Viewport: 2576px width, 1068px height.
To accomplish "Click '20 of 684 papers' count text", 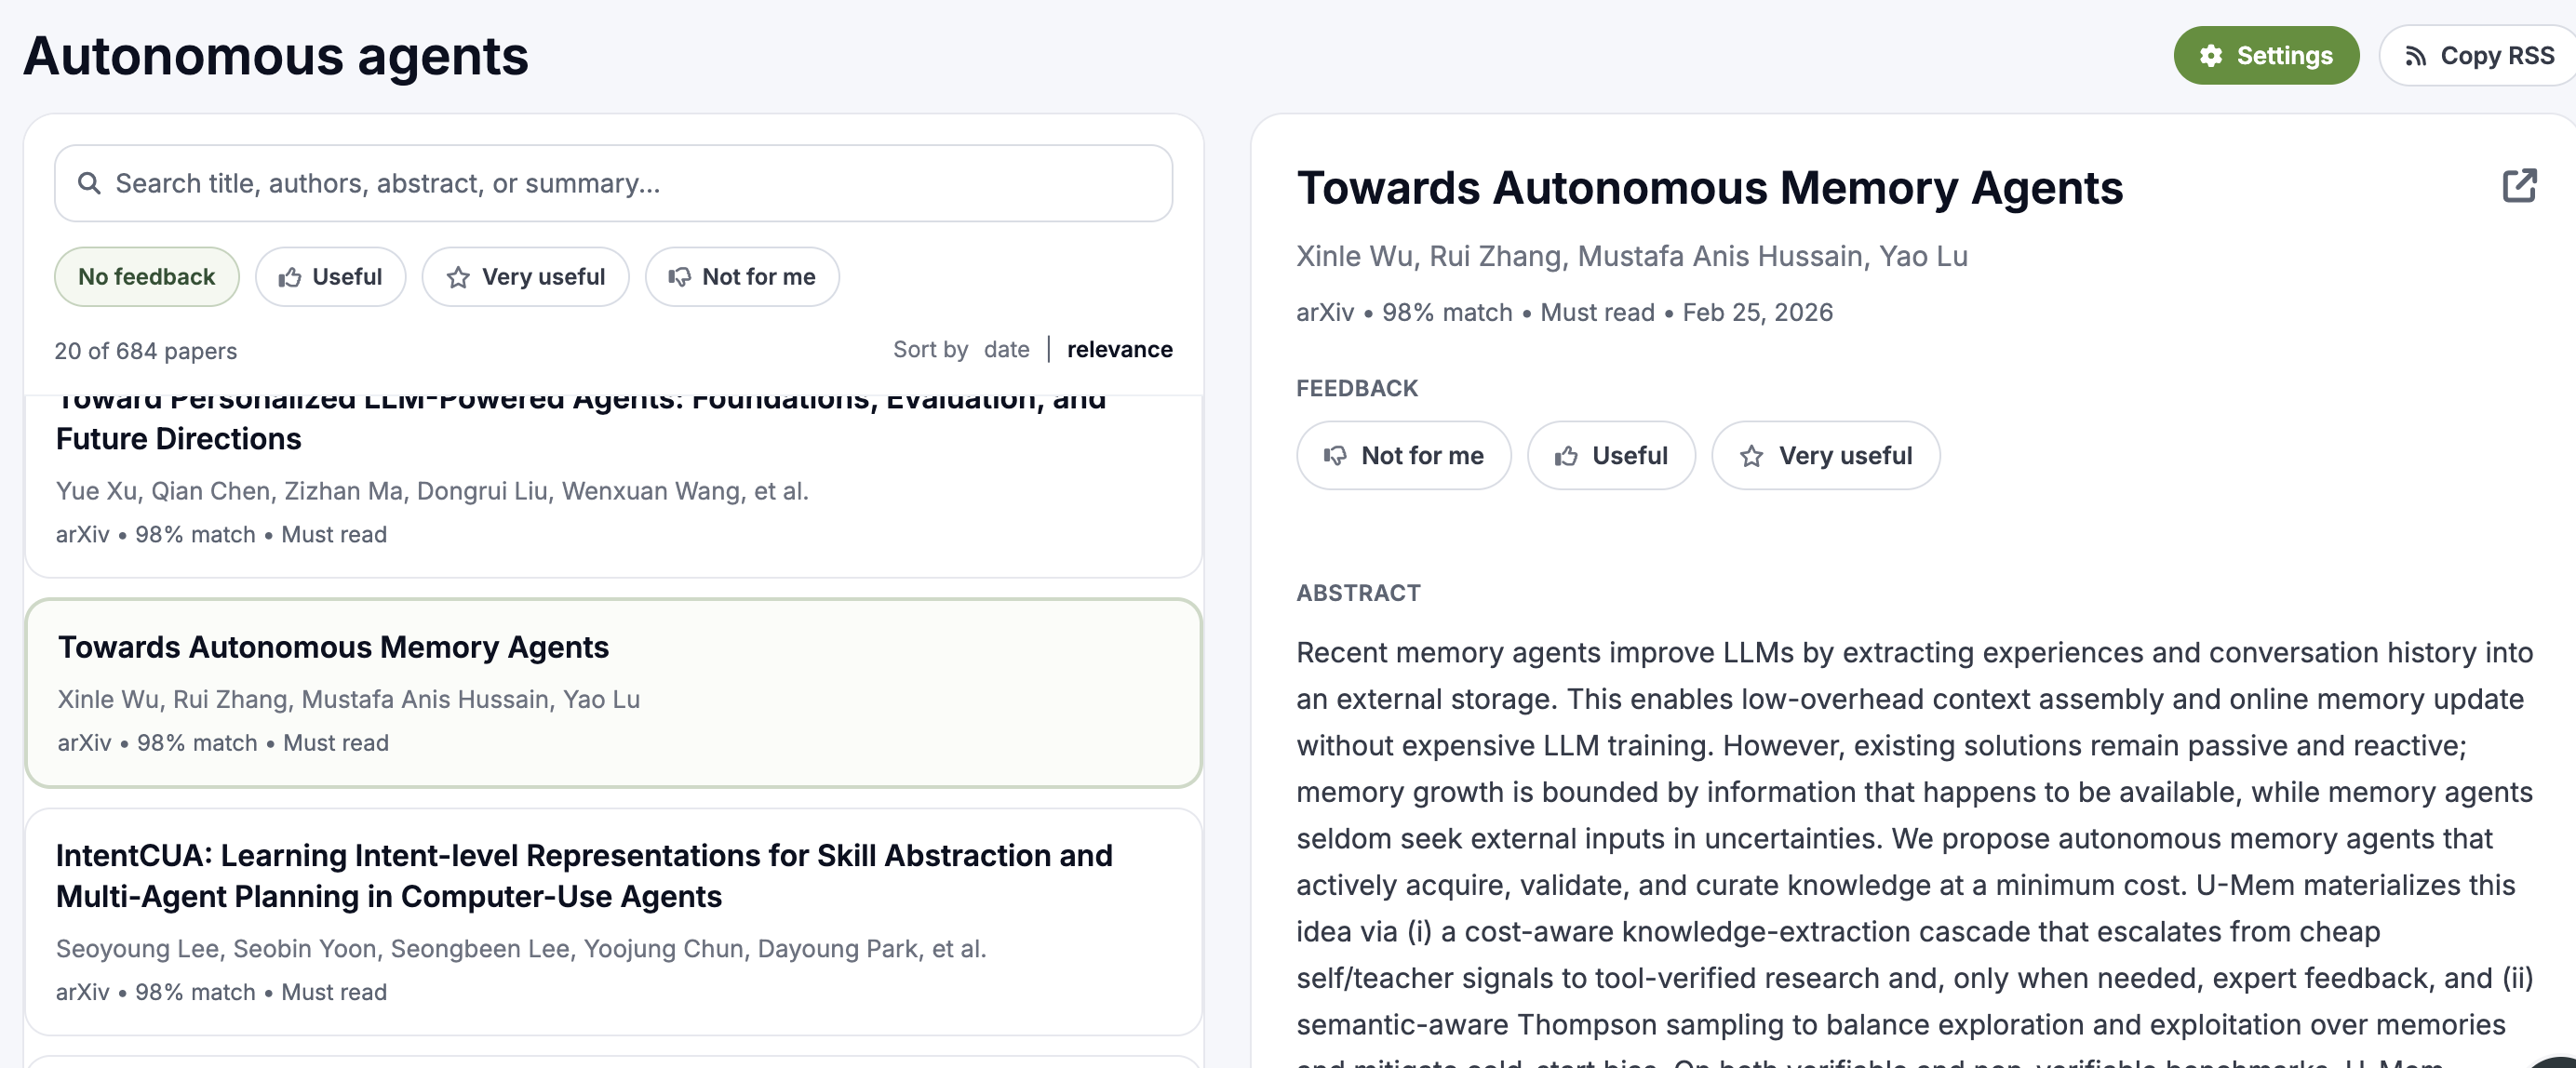I will (x=146, y=351).
